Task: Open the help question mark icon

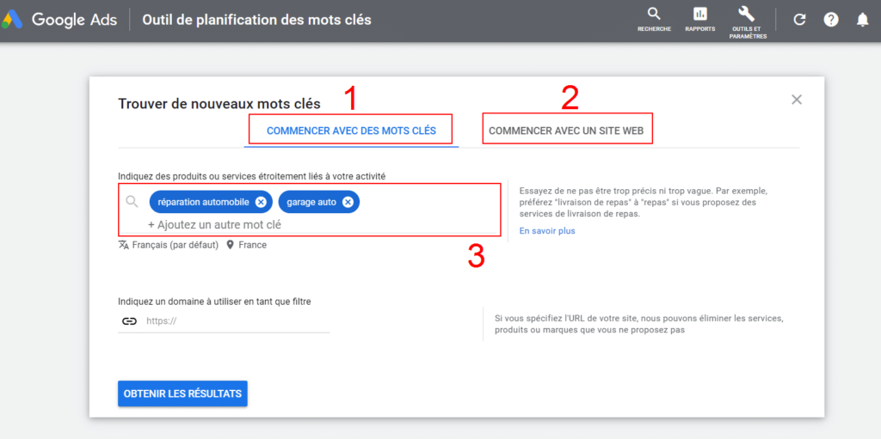Action: [830, 20]
